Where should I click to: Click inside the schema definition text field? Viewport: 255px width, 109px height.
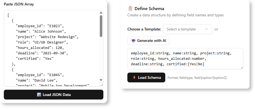pyautogui.click(x=185, y=59)
